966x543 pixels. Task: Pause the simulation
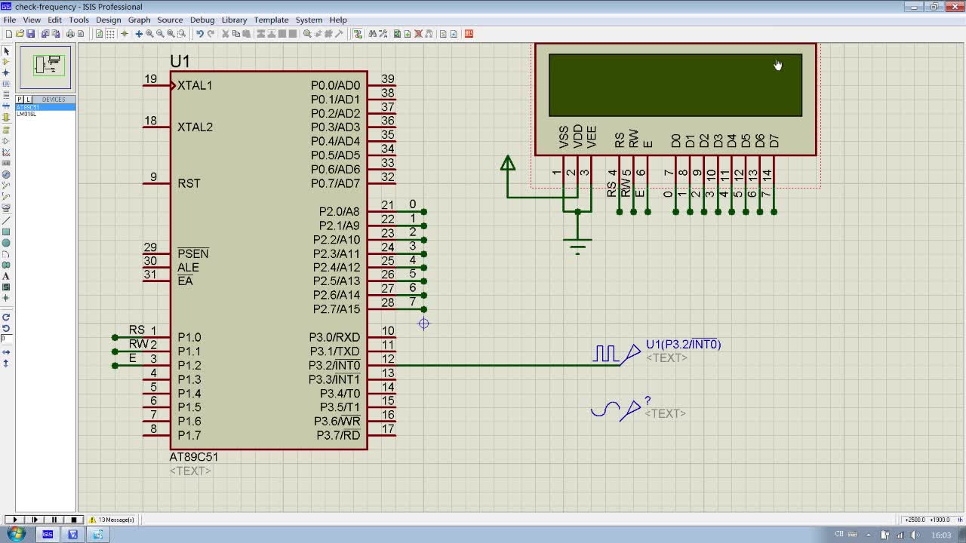54,520
